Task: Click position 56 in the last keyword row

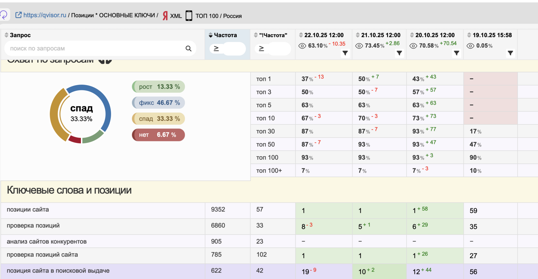Action: (473, 272)
